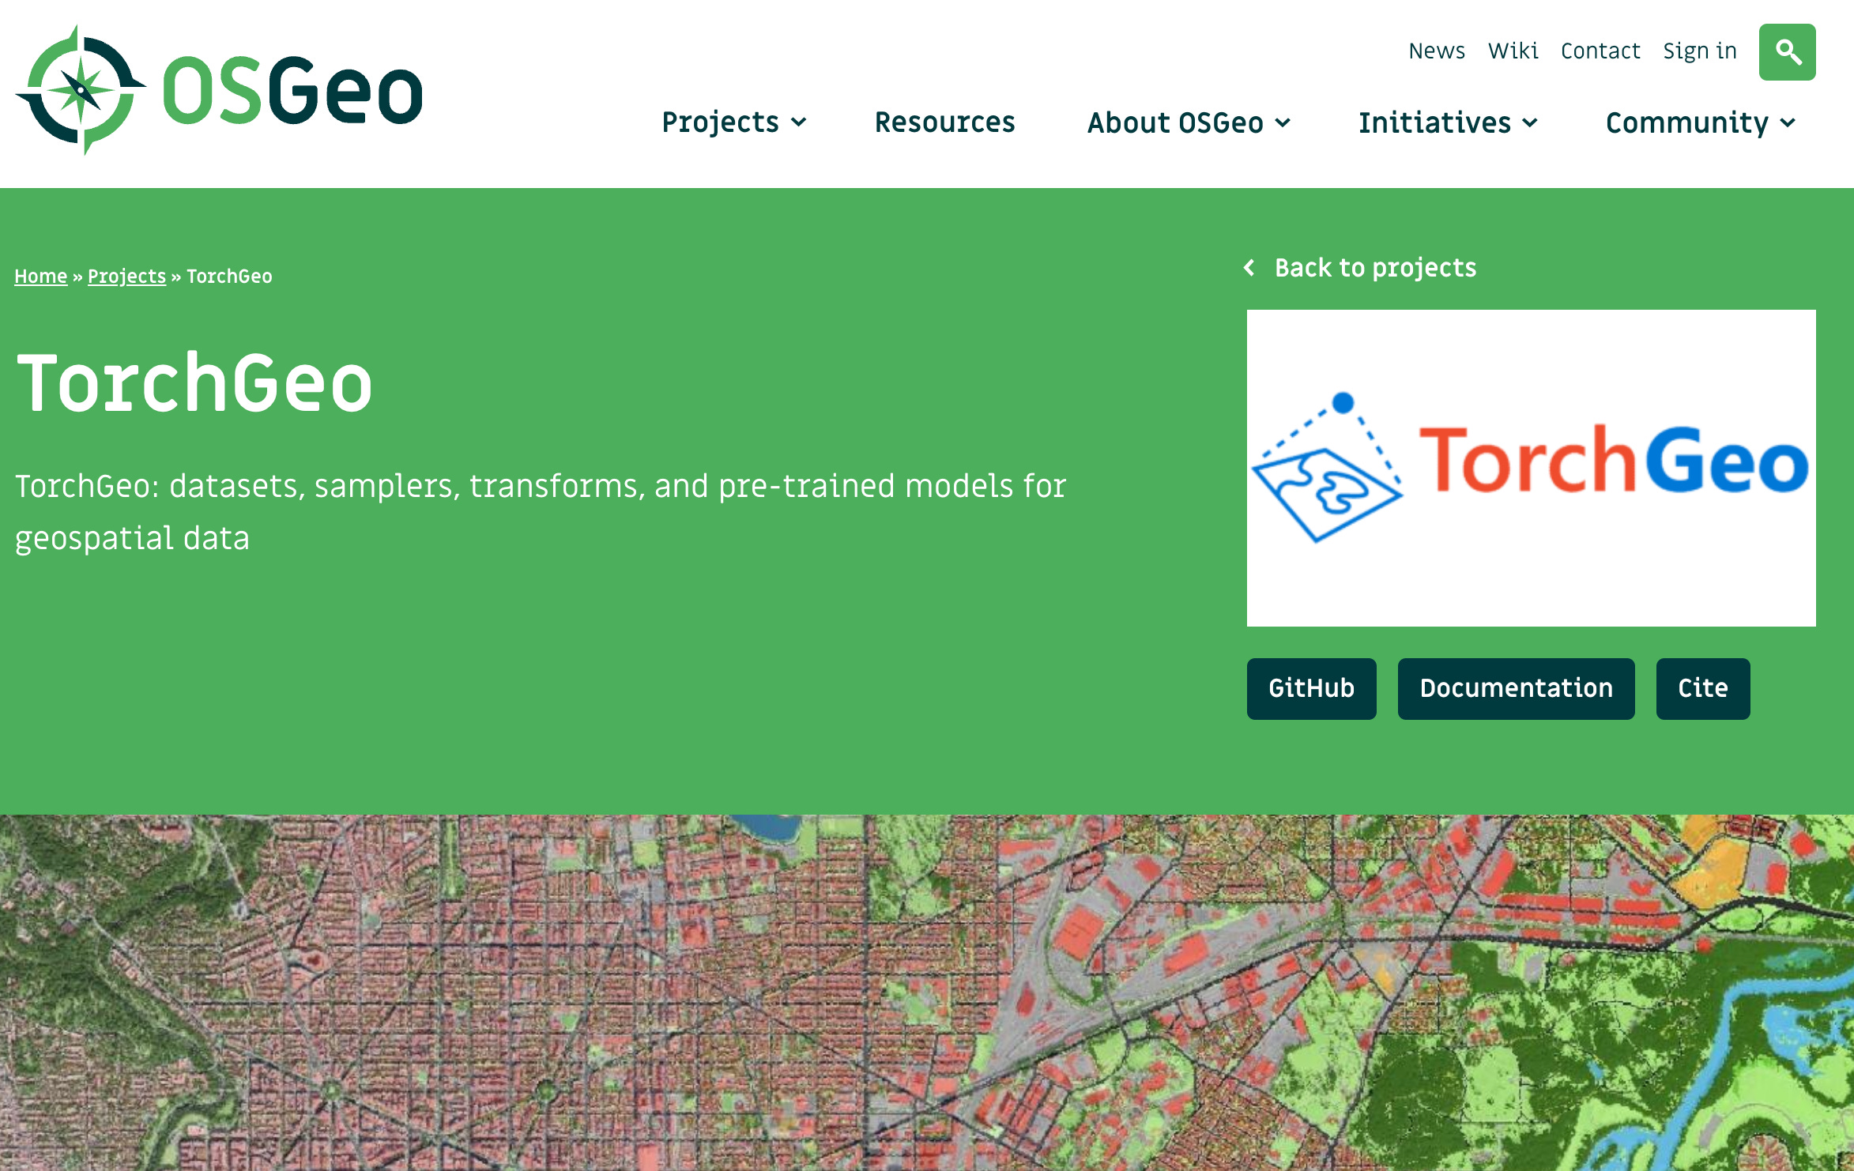The width and height of the screenshot is (1854, 1171).
Task: Expand the Initiatives dropdown chevron
Action: (1530, 123)
